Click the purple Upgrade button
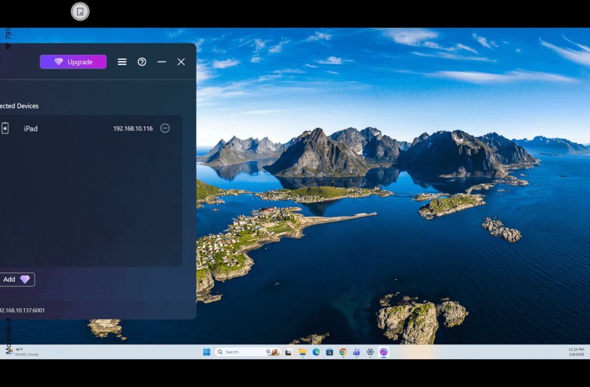 tap(73, 62)
